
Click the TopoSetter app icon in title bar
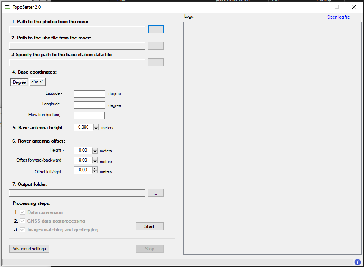click(7, 6)
